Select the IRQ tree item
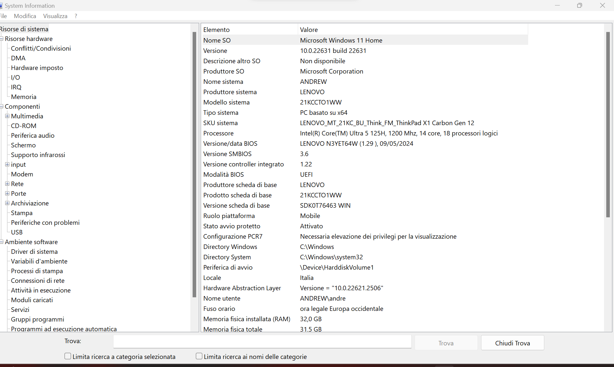The width and height of the screenshot is (614, 367). click(x=16, y=87)
